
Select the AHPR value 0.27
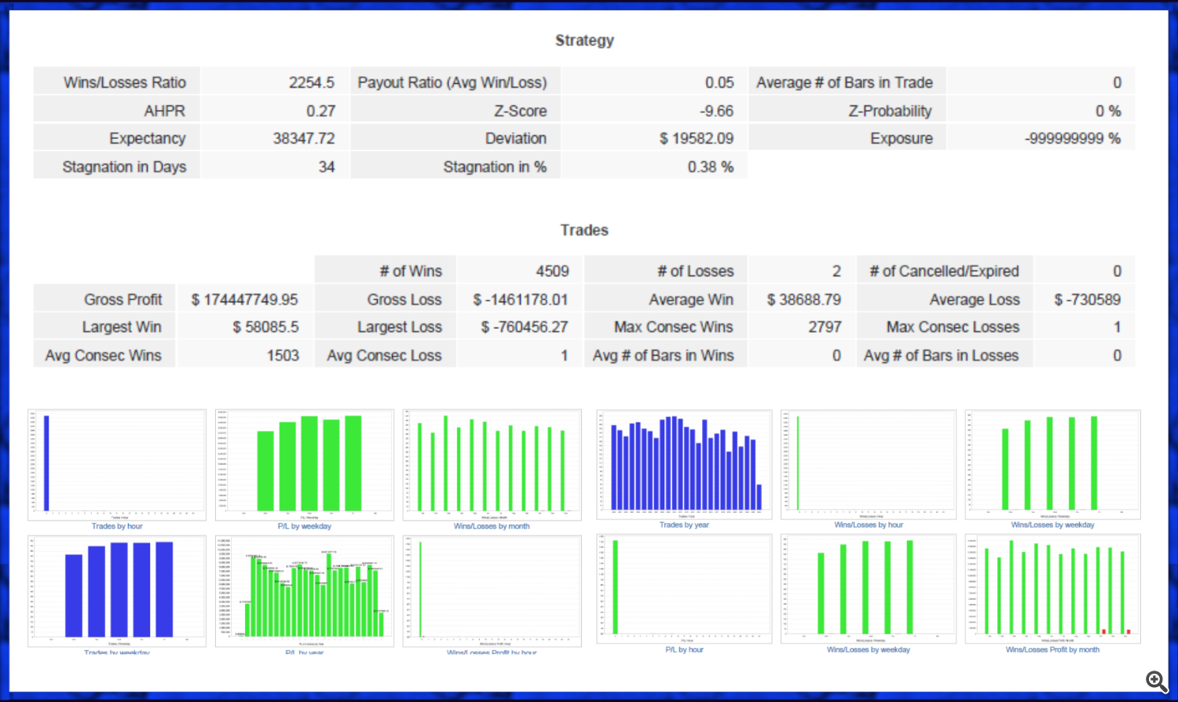(320, 111)
